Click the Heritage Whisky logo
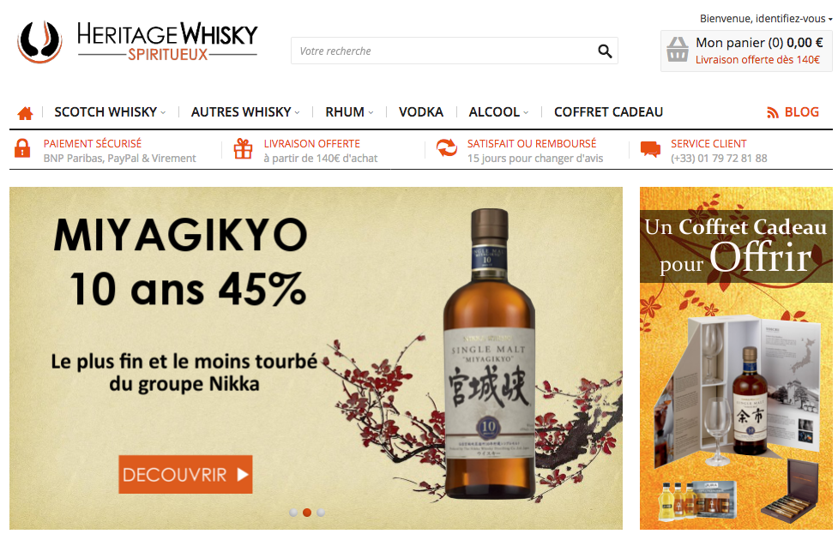The width and height of the screenshot is (838, 540). (137, 42)
